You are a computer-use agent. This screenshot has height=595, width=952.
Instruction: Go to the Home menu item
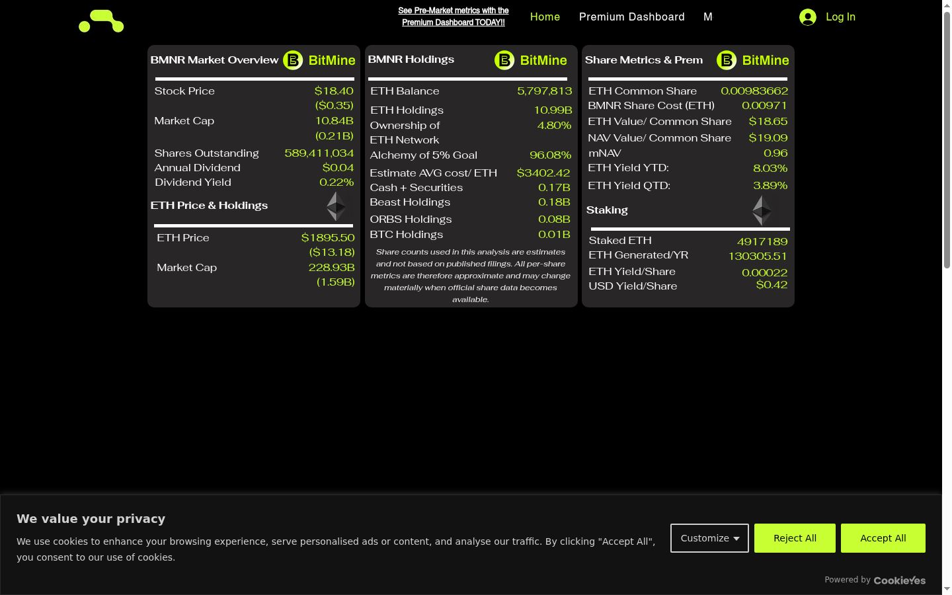tap(545, 17)
